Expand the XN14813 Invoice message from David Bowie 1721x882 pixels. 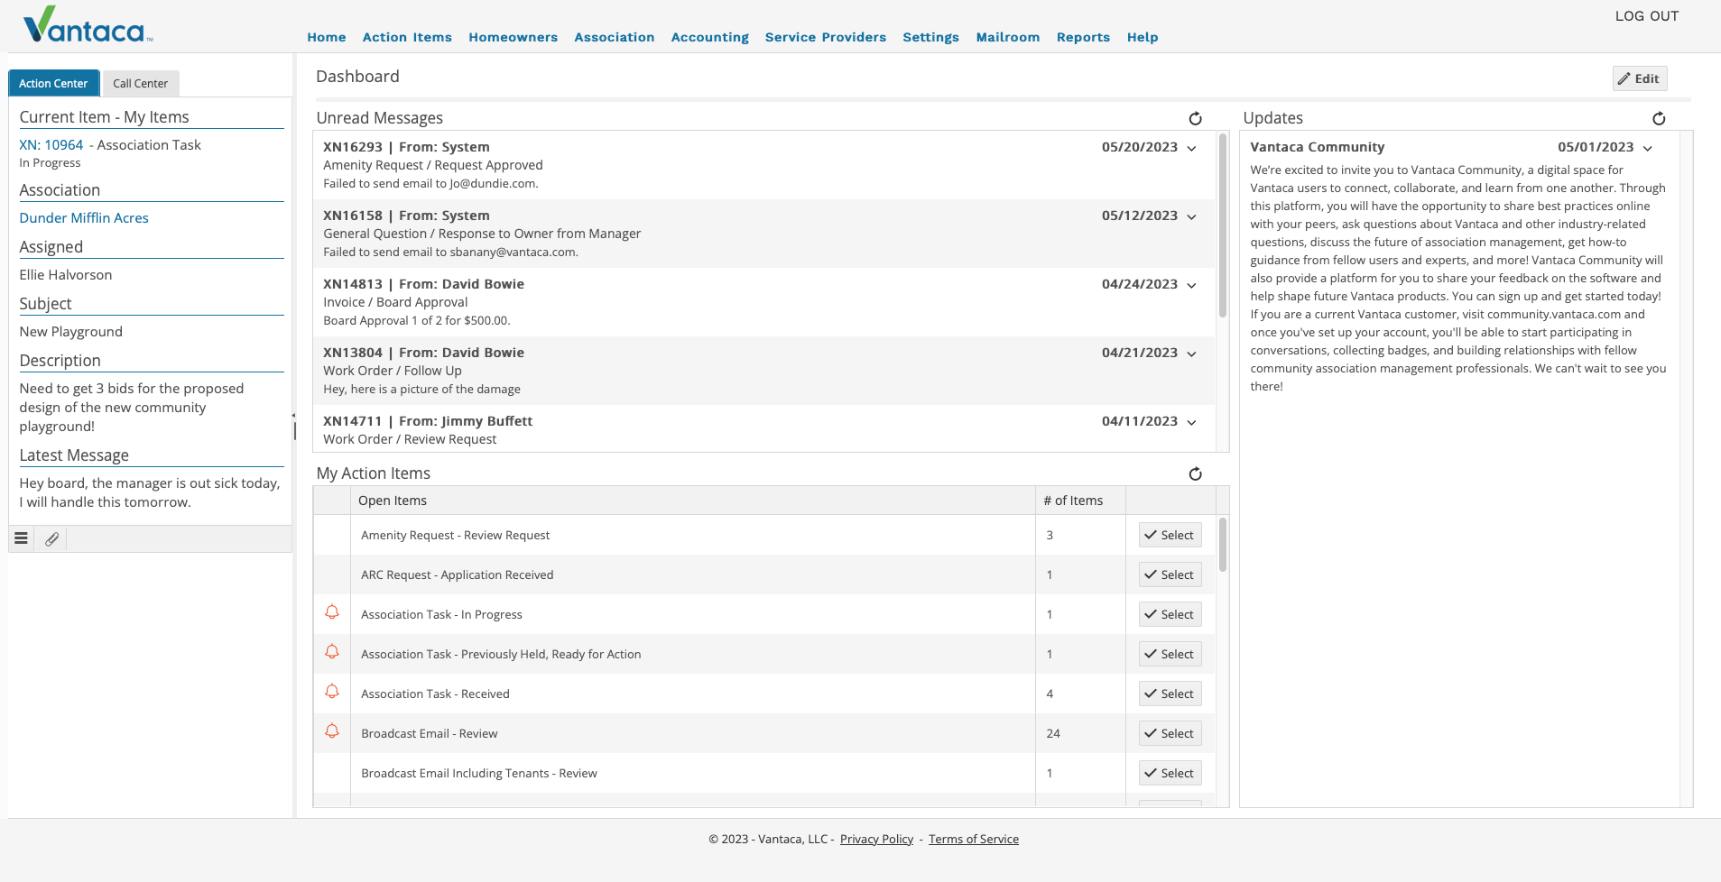[1191, 285]
